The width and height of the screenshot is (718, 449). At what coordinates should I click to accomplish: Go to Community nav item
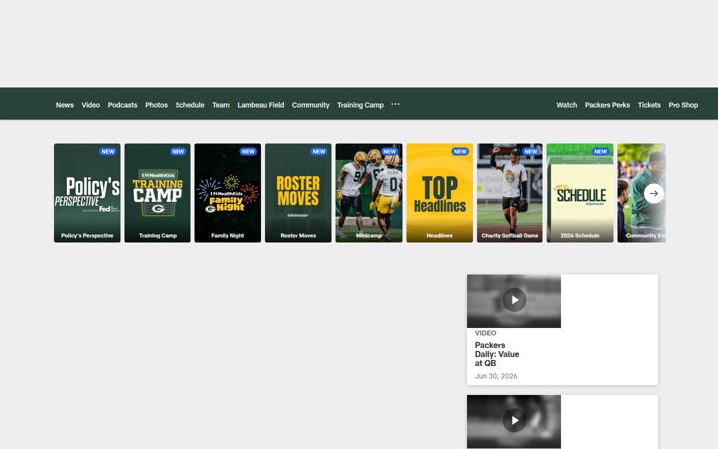point(310,105)
